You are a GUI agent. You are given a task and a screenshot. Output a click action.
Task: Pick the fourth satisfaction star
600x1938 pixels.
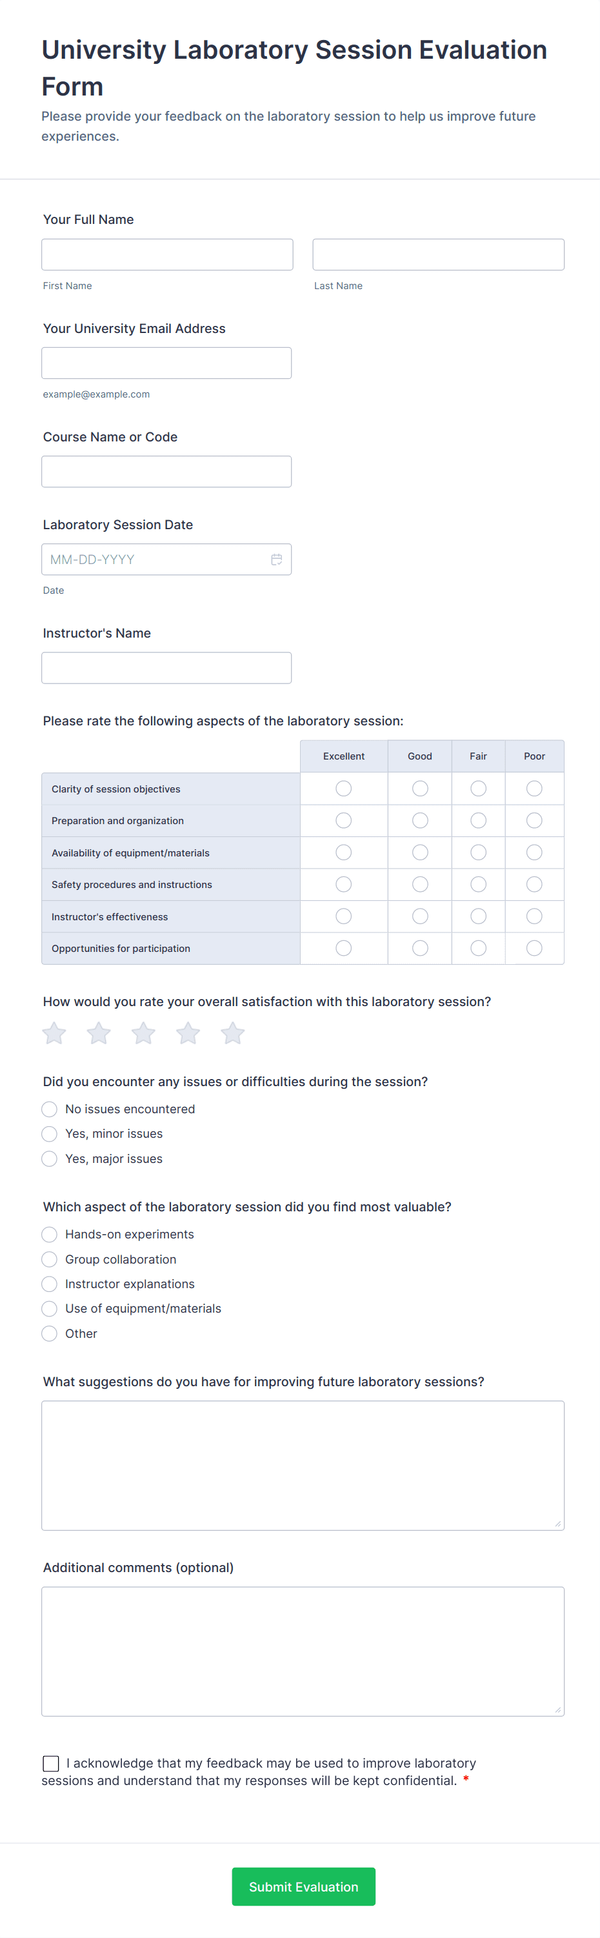pyautogui.click(x=188, y=1033)
